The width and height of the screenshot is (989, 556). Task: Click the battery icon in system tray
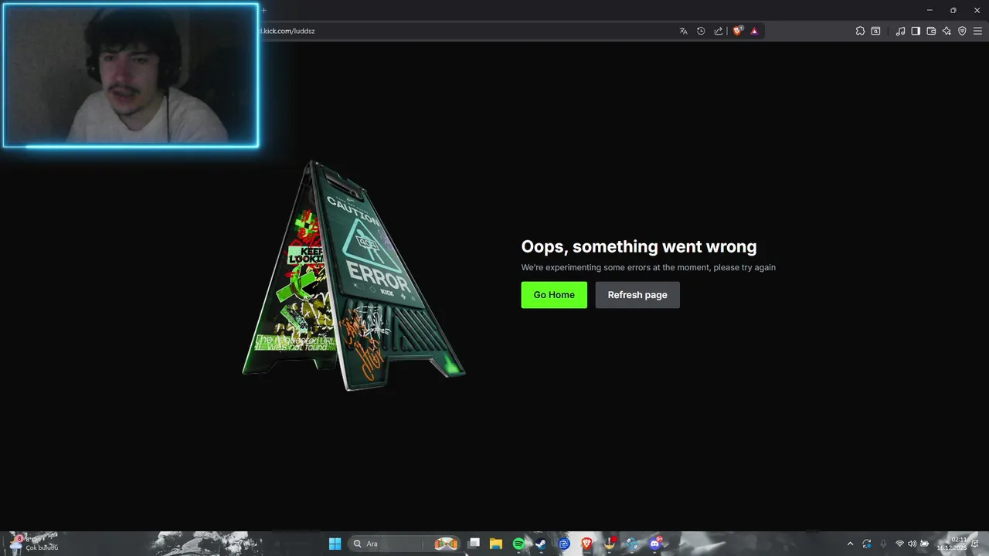click(x=925, y=544)
